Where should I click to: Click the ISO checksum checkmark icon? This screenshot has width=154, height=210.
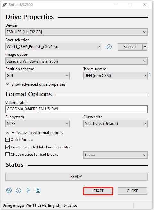pos(109,47)
